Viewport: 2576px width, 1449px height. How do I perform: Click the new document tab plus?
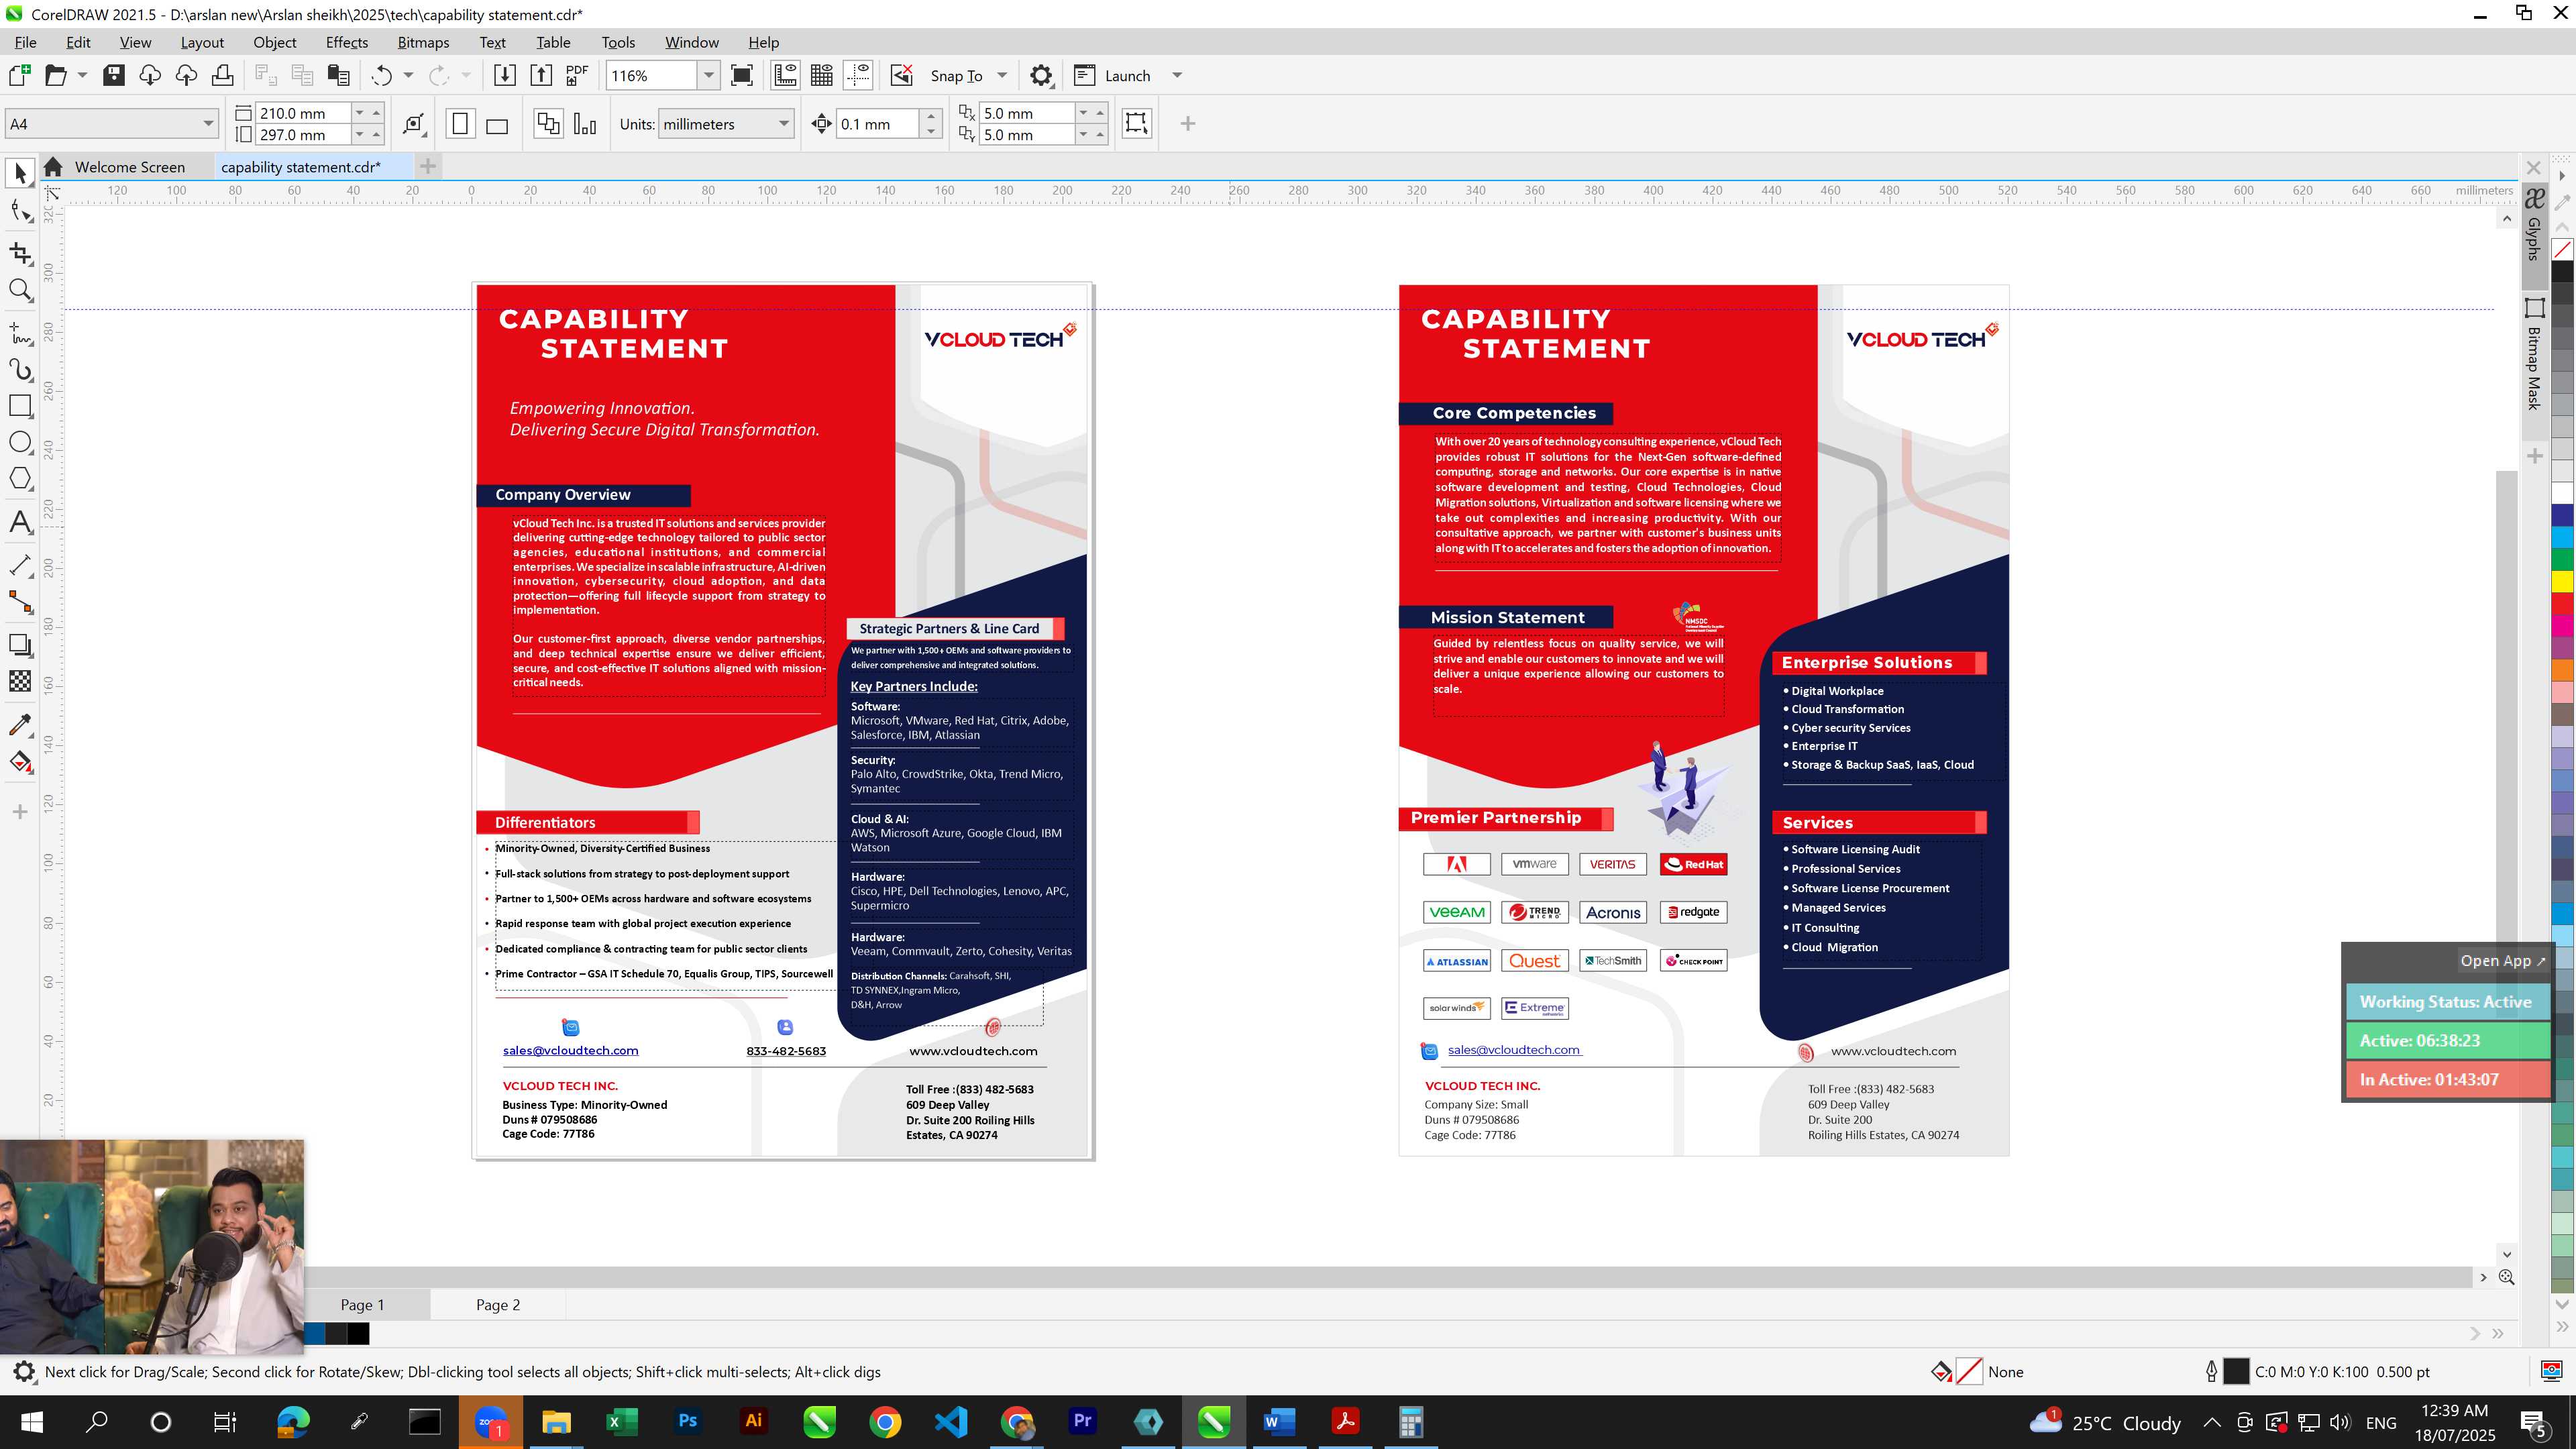point(428,167)
